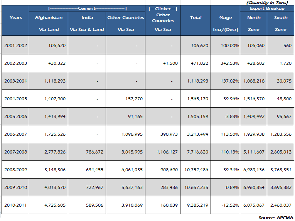Click the 2001-2002 year row label
Image resolution: width=295 pixels, height=221 pixels.
click(x=16, y=46)
